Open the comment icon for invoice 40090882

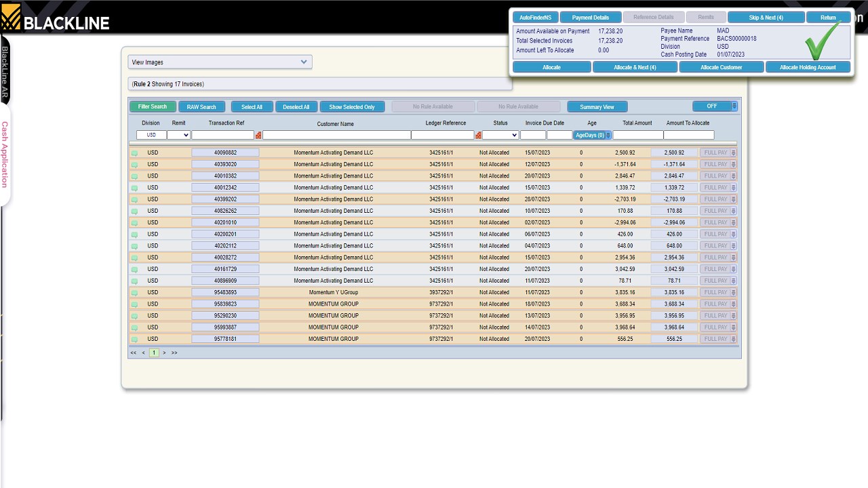point(134,153)
